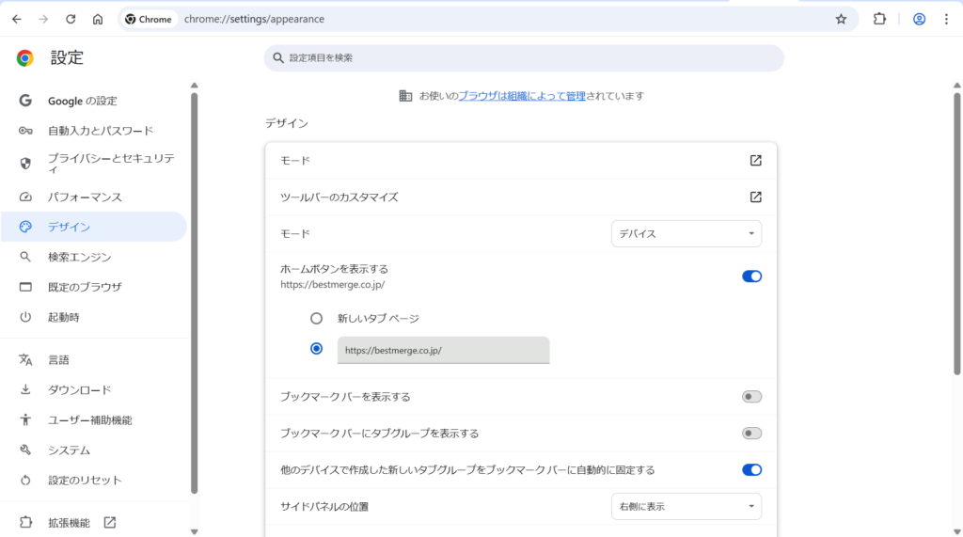Bookmark this page with the star icon
Screen dimensions: 963x537
[841, 19]
